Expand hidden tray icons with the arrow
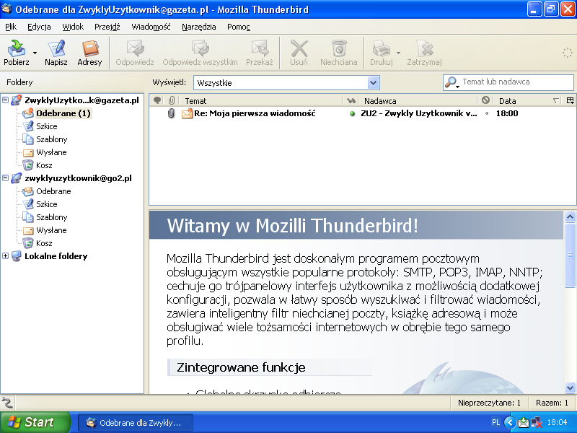Image resolution: width=577 pixels, height=433 pixels. pos(510,422)
